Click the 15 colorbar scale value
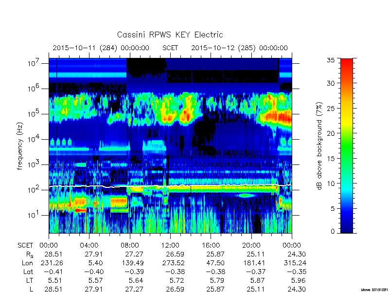Screen dimensions: 389x292 click(x=331, y=159)
